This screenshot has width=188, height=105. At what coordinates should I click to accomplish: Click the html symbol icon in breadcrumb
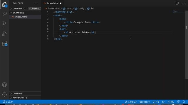[64, 8]
